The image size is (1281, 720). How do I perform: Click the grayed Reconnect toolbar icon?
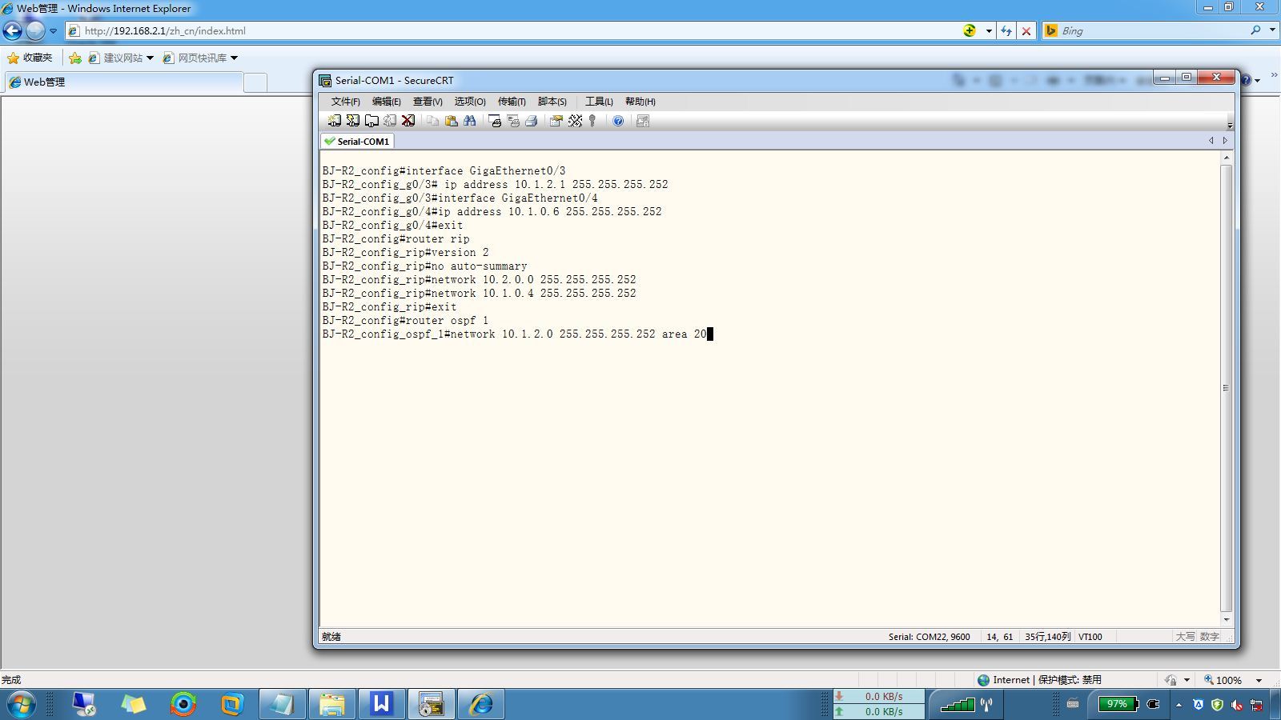click(390, 121)
